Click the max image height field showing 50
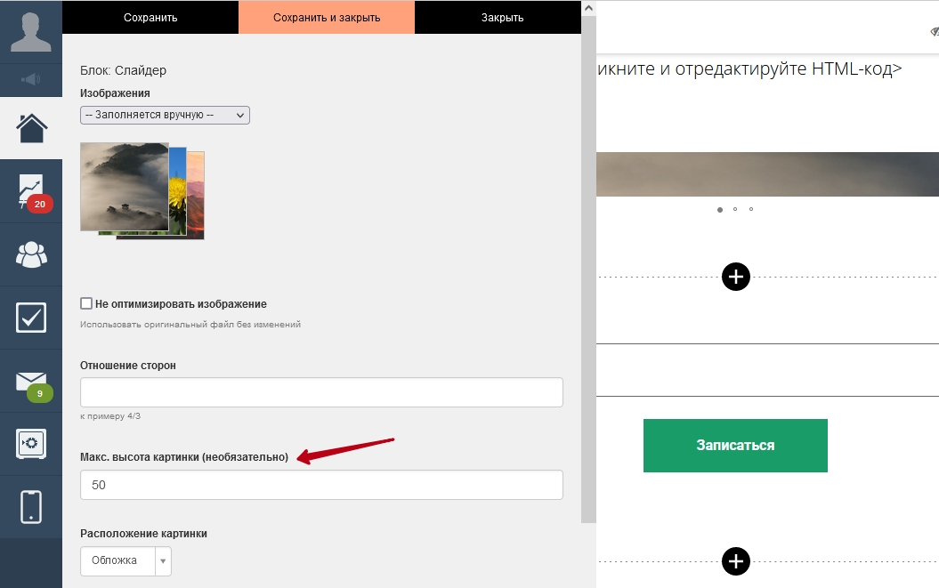939x588 pixels. pyautogui.click(x=321, y=485)
